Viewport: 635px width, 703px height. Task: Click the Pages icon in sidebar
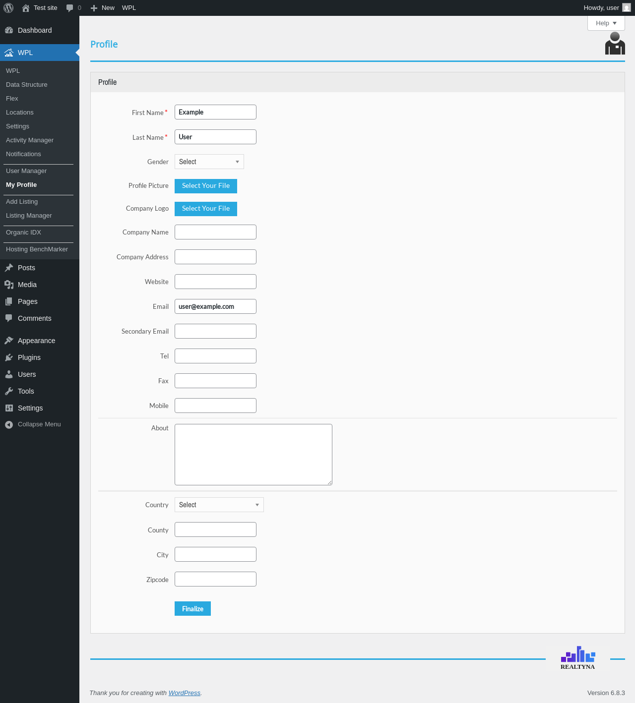(x=9, y=301)
